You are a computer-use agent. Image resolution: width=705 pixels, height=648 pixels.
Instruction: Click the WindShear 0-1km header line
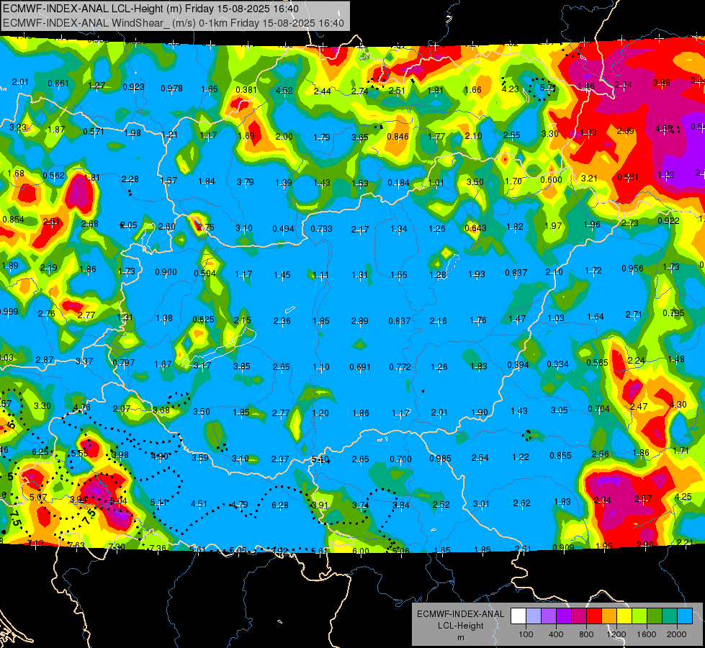[174, 23]
